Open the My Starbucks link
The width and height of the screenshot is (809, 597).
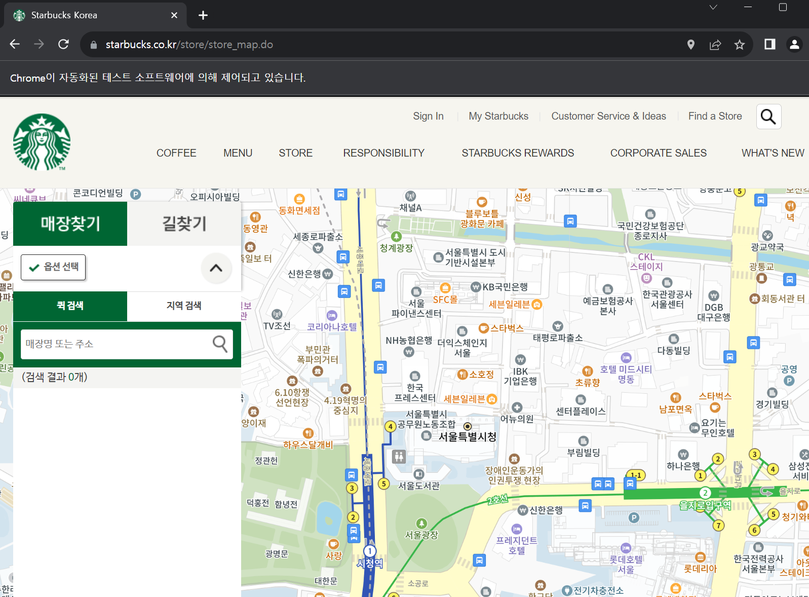coord(498,116)
